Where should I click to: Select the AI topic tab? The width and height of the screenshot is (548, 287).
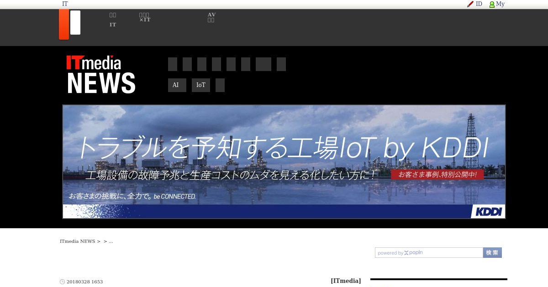tap(177, 85)
